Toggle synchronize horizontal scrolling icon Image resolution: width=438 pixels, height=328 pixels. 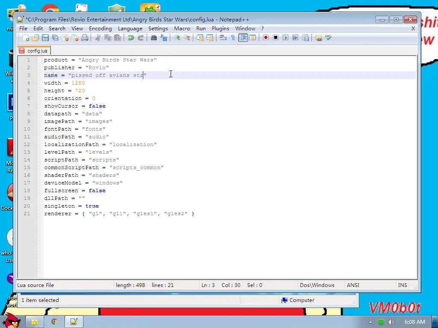(x=210, y=38)
